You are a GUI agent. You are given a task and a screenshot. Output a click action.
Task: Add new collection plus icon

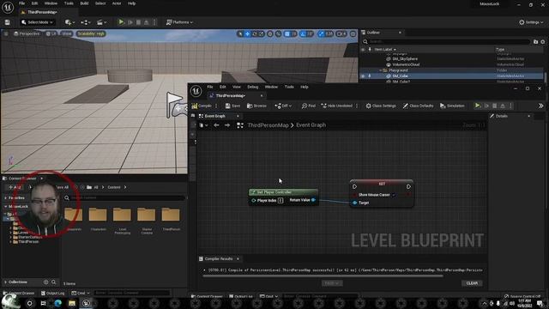[x=45, y=282]
